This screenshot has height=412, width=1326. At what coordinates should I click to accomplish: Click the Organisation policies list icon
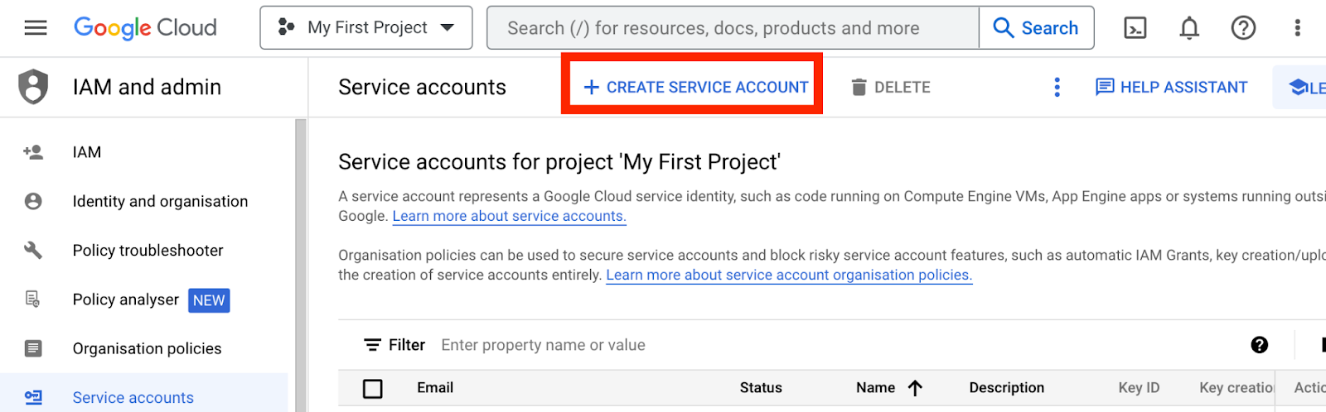click(33, 348)
